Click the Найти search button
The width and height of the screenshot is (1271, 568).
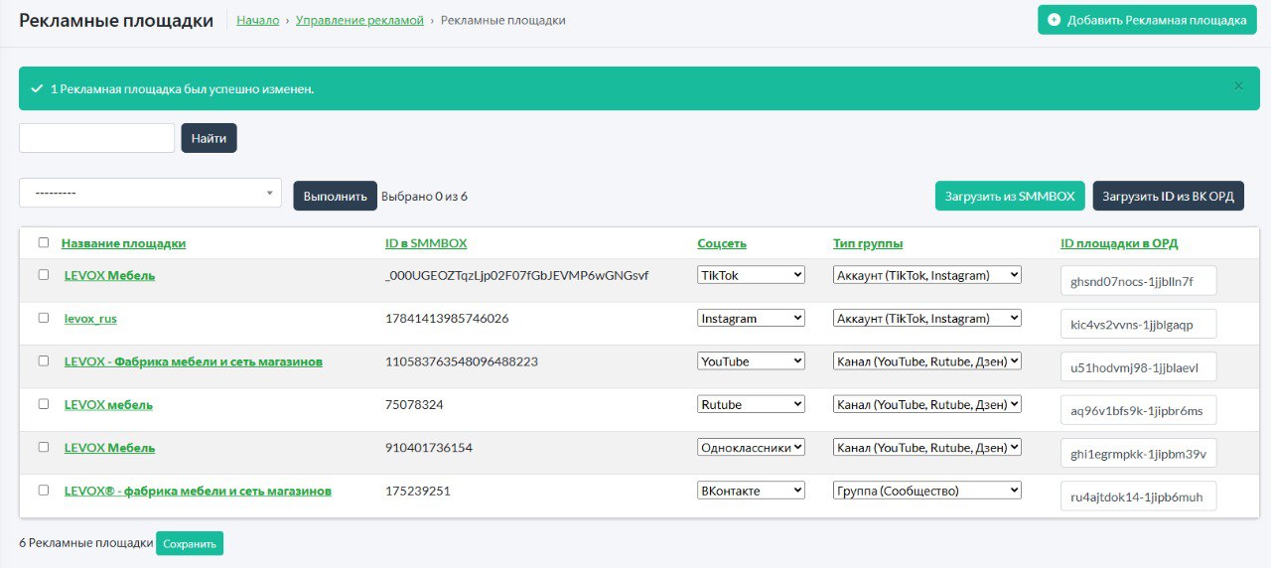209,138
